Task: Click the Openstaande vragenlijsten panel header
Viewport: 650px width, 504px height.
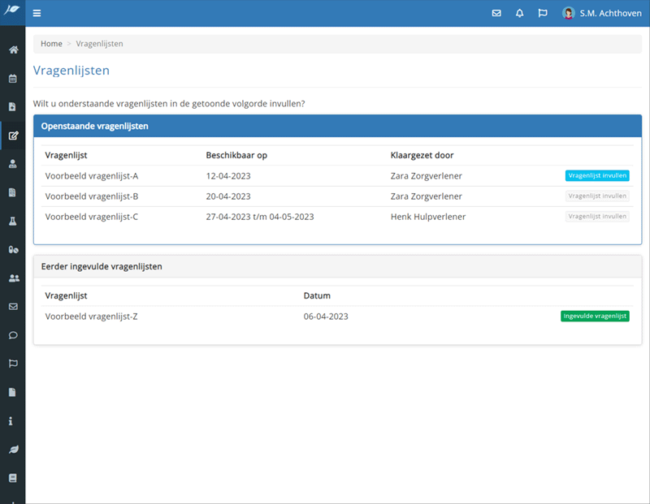Action: point(337,127)
